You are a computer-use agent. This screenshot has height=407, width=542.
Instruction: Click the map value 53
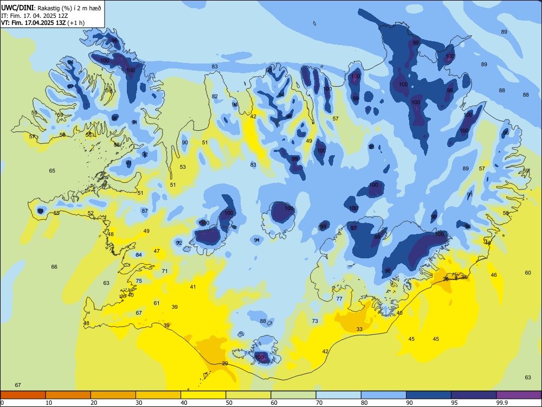183,167
